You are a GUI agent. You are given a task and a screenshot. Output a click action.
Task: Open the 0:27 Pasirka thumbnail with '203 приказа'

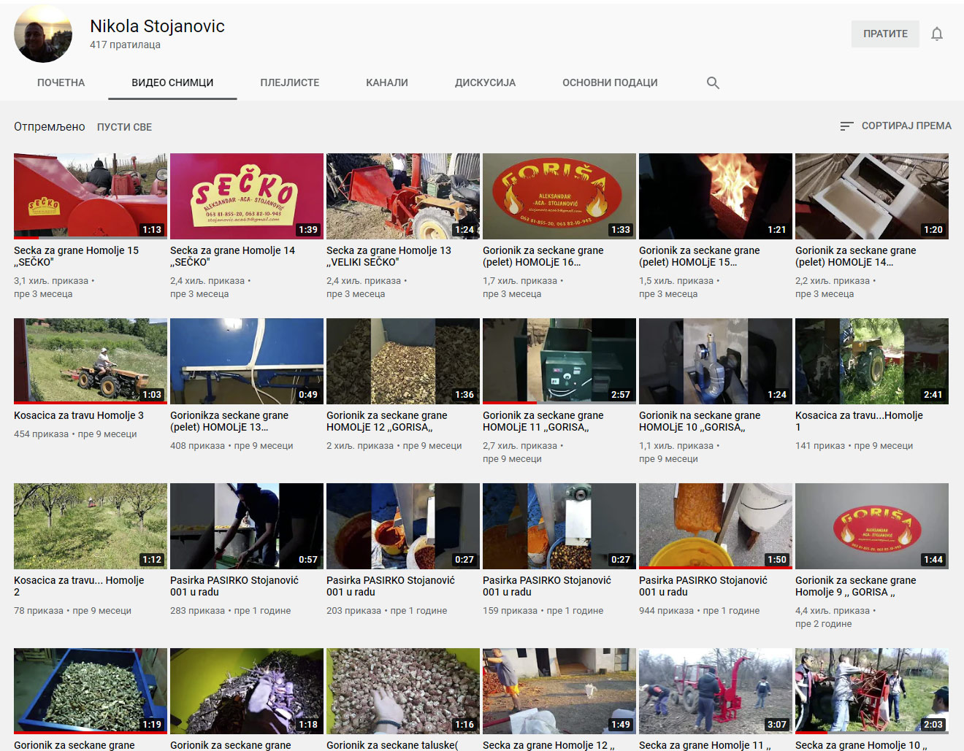(403, 526)
